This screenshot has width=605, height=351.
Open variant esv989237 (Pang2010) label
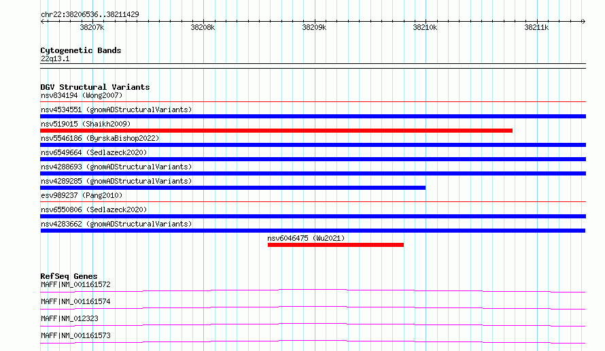[x=82, y=195]
